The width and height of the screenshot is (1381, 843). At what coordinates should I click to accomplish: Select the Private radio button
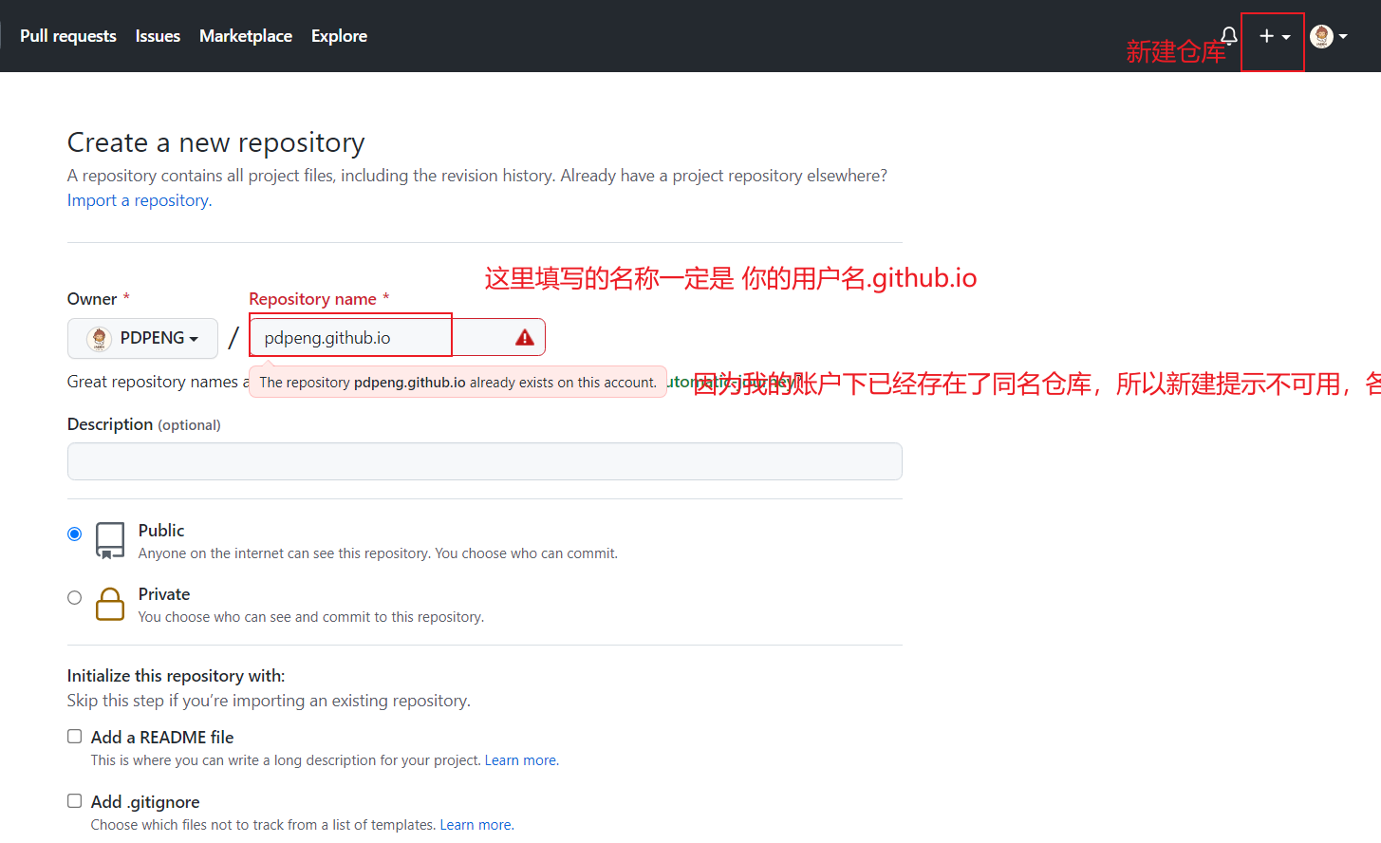(75, 597)
